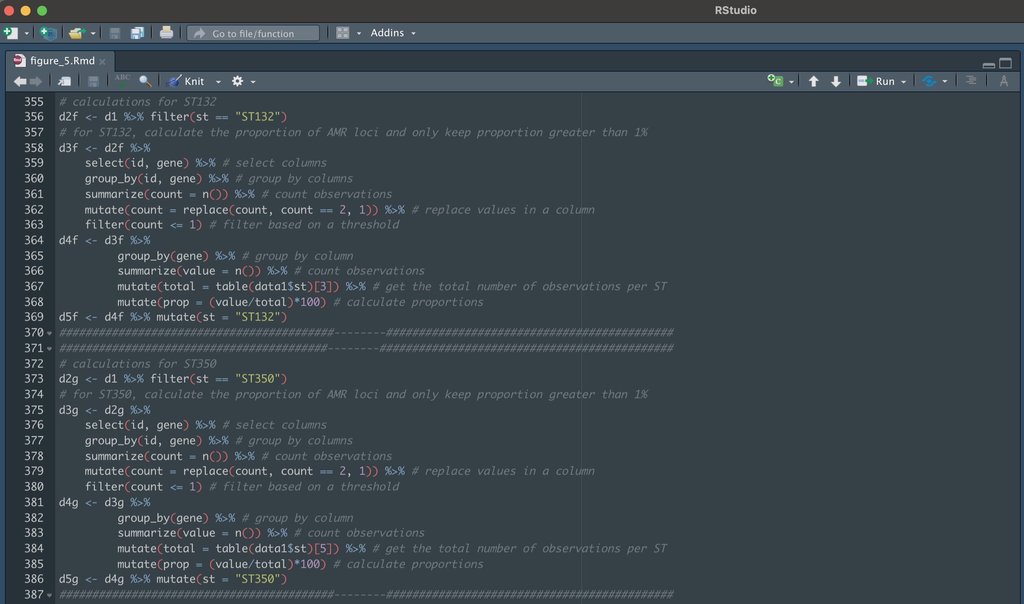Expand the Run dropdown arrow

(x=904, y=82)
